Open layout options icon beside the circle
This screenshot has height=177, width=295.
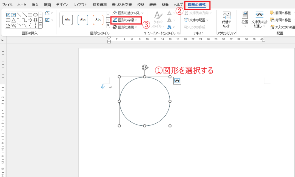click(177, 81)
